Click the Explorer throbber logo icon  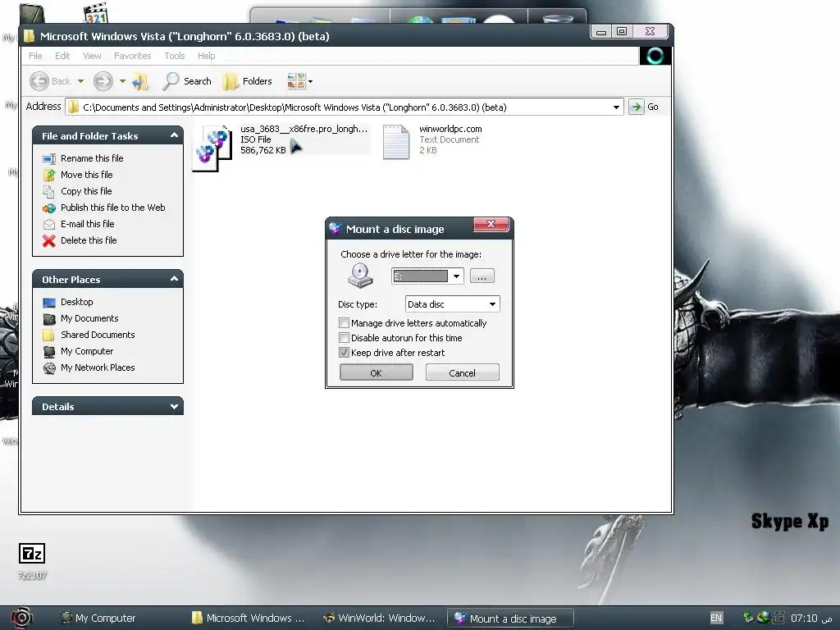655,56
